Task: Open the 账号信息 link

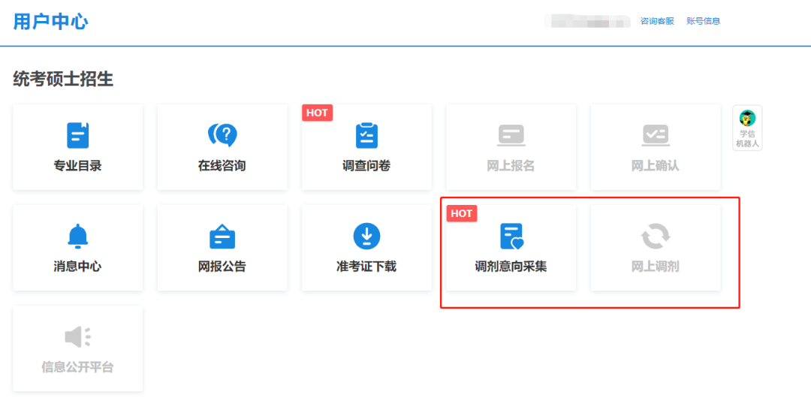Action: click(704, 21)
